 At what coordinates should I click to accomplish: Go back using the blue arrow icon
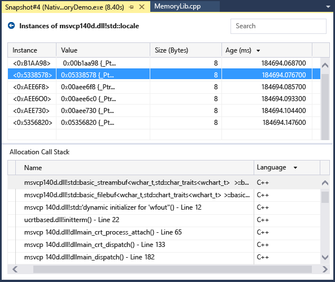[11, 25]
